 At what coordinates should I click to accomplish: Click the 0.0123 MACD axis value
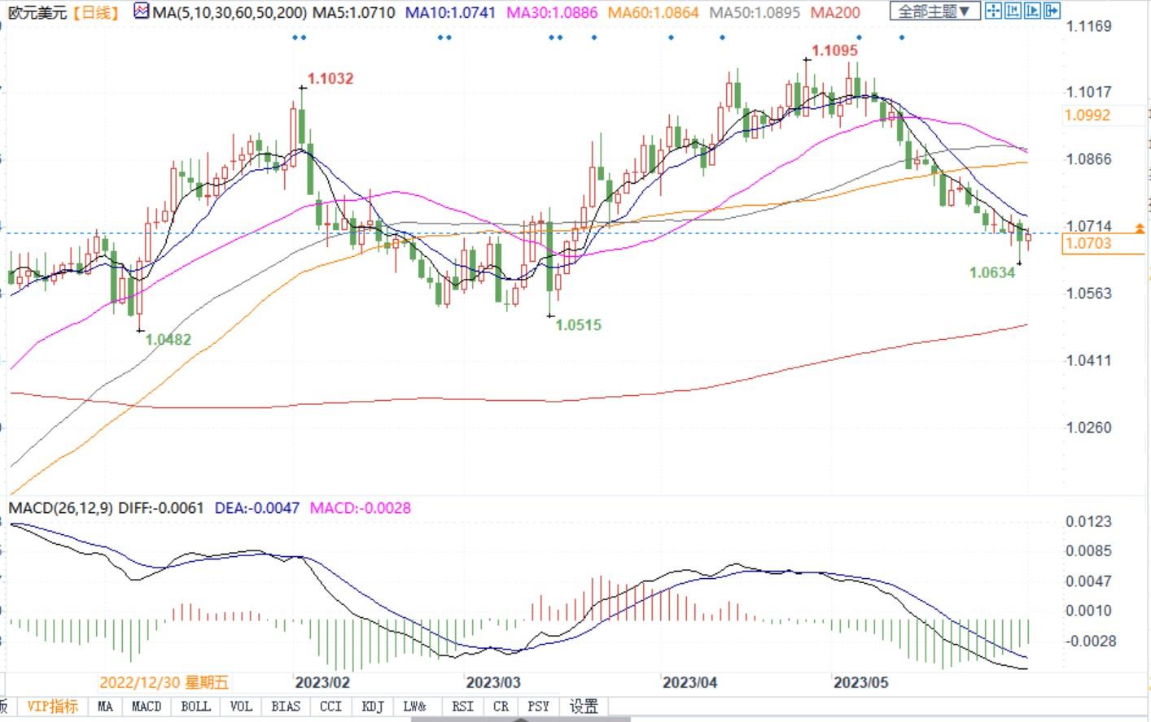[1089, 521]
